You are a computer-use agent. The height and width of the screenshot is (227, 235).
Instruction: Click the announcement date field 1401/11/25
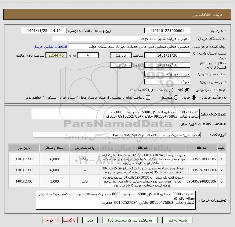point(44,30)
